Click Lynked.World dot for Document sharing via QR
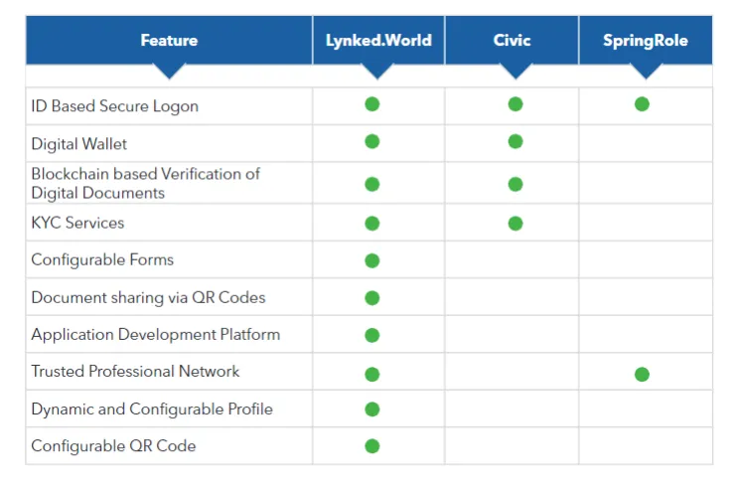Screen dimensions: 734x489 [x=372, y=298]
